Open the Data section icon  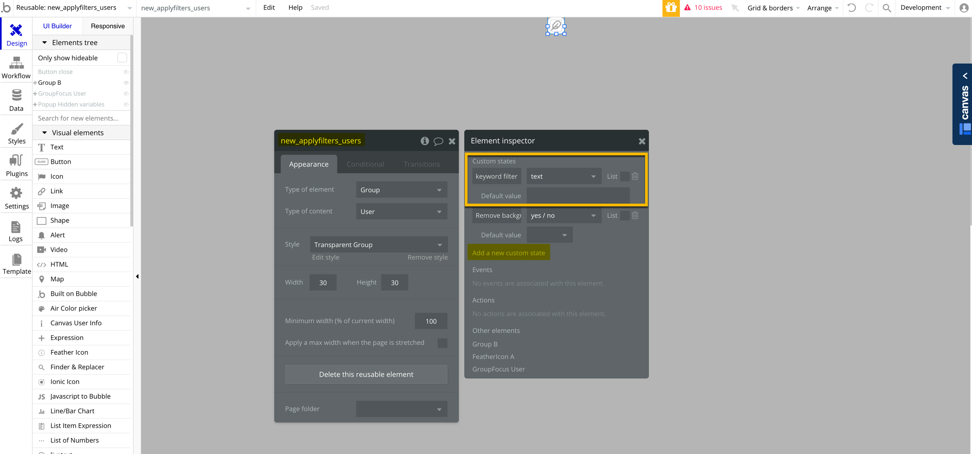pyautogui.click(x=16, y=100)
